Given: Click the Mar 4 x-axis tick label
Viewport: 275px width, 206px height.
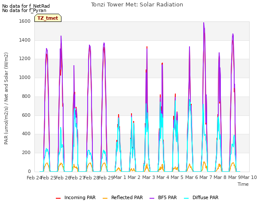Looking at the screenshot, I should pos(163,177).
